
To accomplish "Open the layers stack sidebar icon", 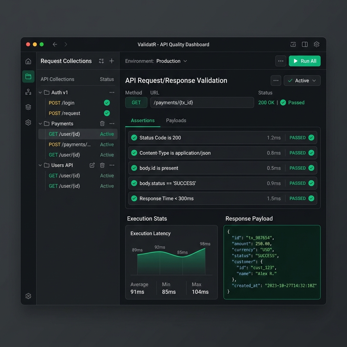I will pos(28,107).
